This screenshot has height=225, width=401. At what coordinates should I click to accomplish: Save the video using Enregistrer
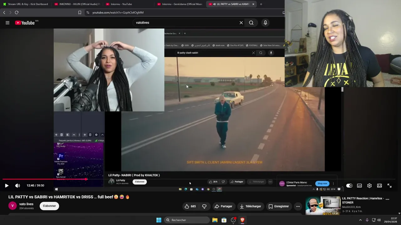pyautogui.click(x=279, y=206)
